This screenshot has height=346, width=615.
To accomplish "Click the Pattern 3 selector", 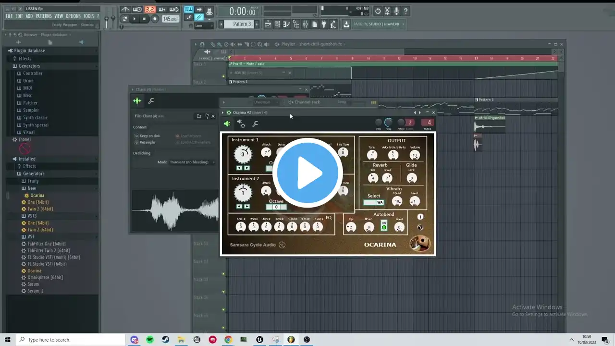I will click(x=242, y=24).
